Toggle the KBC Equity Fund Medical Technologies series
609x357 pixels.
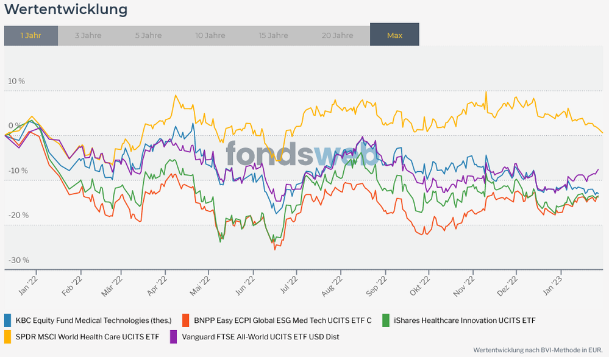click(x=93, y=320)
